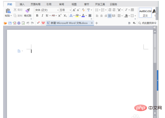The width and height of the screenshot is (165, 118).
Task: Increase font size with A+ icon
Action: point(74,10)
